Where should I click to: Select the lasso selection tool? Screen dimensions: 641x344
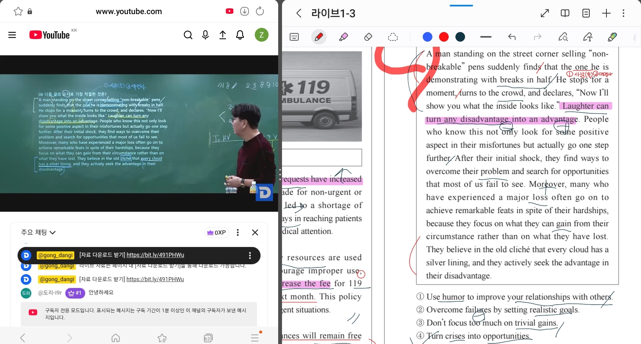pos(393,37)
